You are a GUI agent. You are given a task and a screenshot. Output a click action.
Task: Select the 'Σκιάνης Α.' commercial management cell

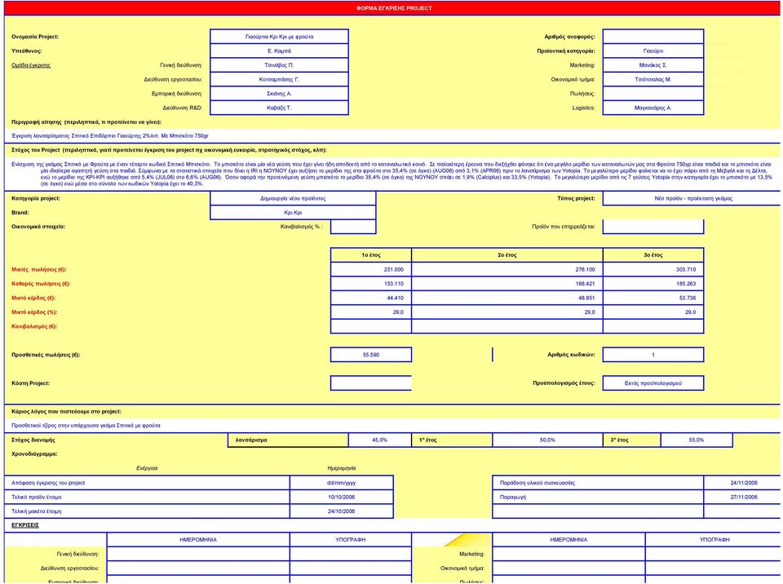pyautogui.click(x=279, y=94)
